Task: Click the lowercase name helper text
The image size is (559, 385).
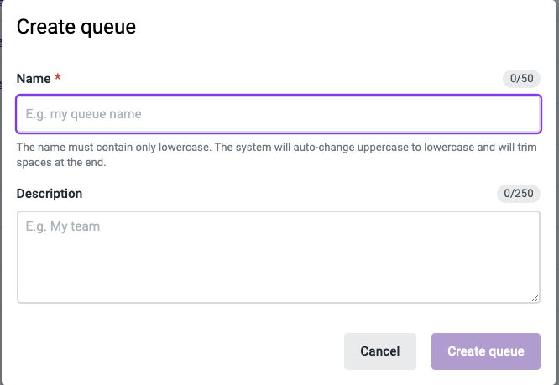Action: (276, 154)
